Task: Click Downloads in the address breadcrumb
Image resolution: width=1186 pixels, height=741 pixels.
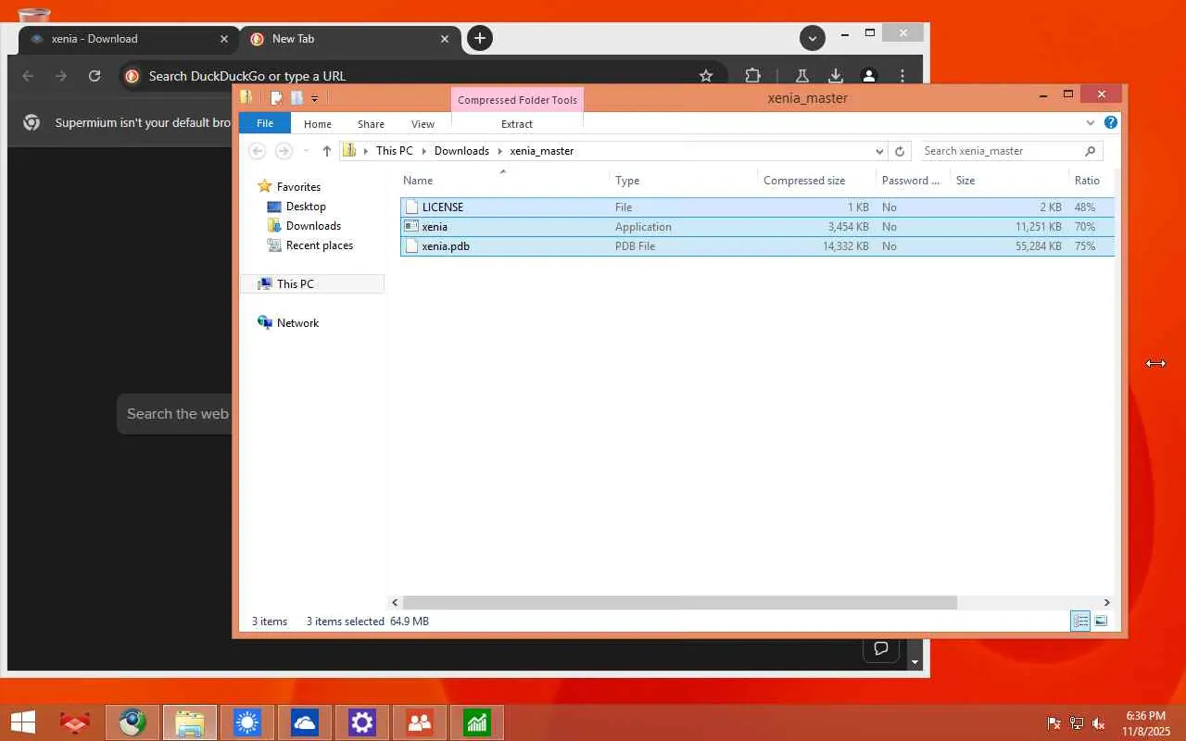Action: (x=461, y=151)
